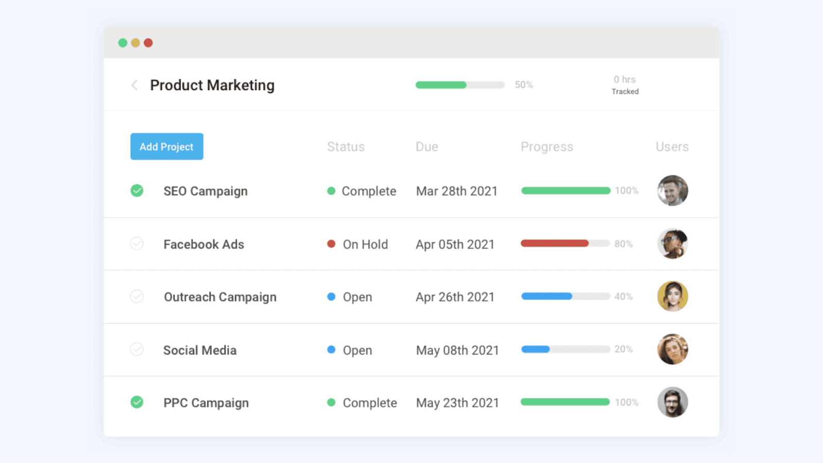Click the May 23th 2021 due date

tap(458, 403)
